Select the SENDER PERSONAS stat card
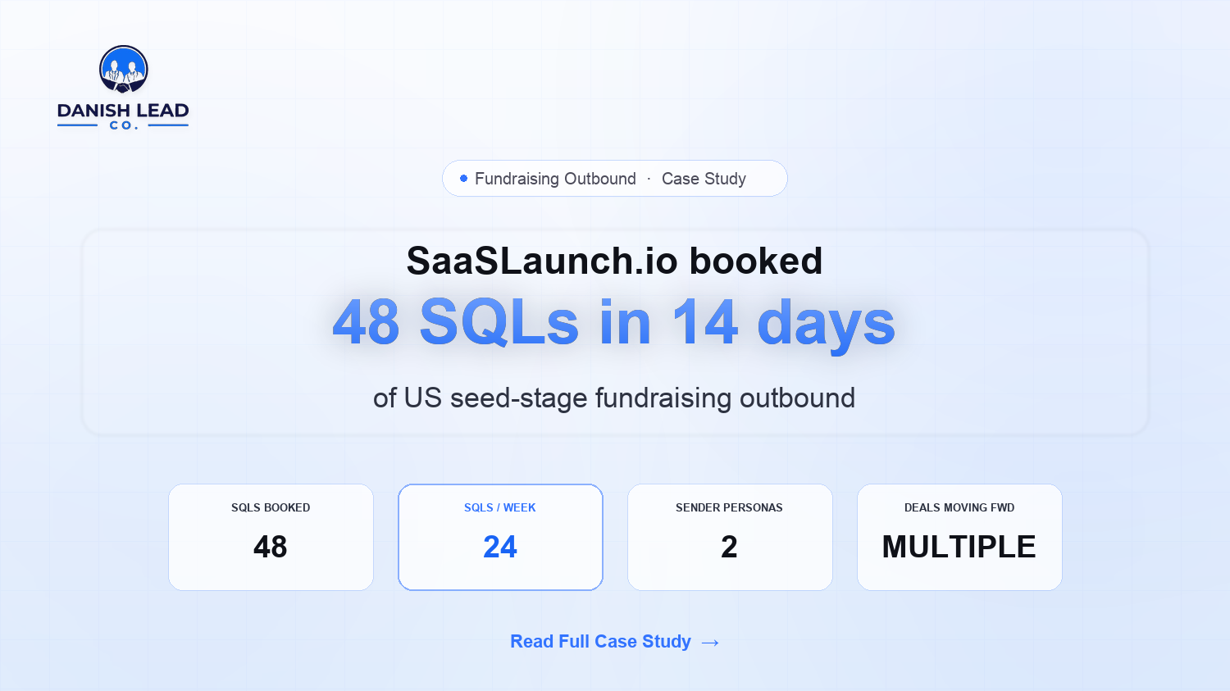This screenshot has height=691, width=1230. (730, 537)
